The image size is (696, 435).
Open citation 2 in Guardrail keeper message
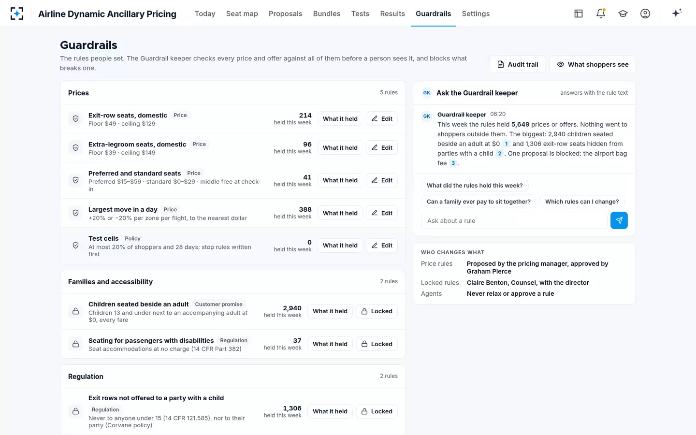[499, 154]
